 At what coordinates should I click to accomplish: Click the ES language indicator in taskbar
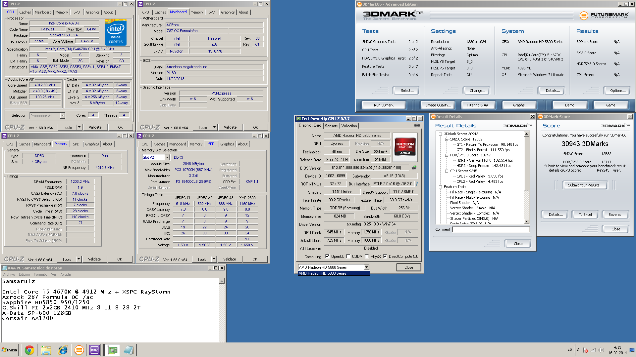569,349
